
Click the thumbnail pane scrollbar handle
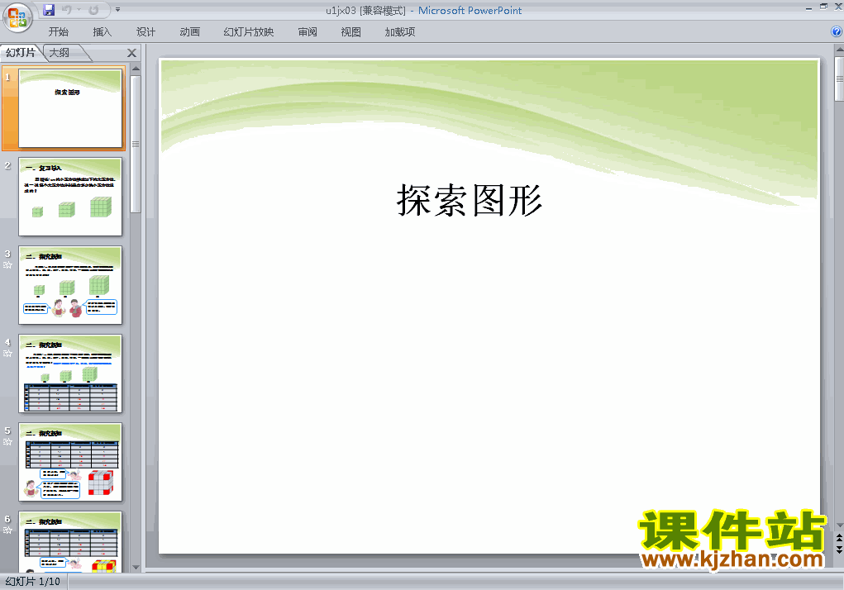pyautogui.click(x=136, y=144)
